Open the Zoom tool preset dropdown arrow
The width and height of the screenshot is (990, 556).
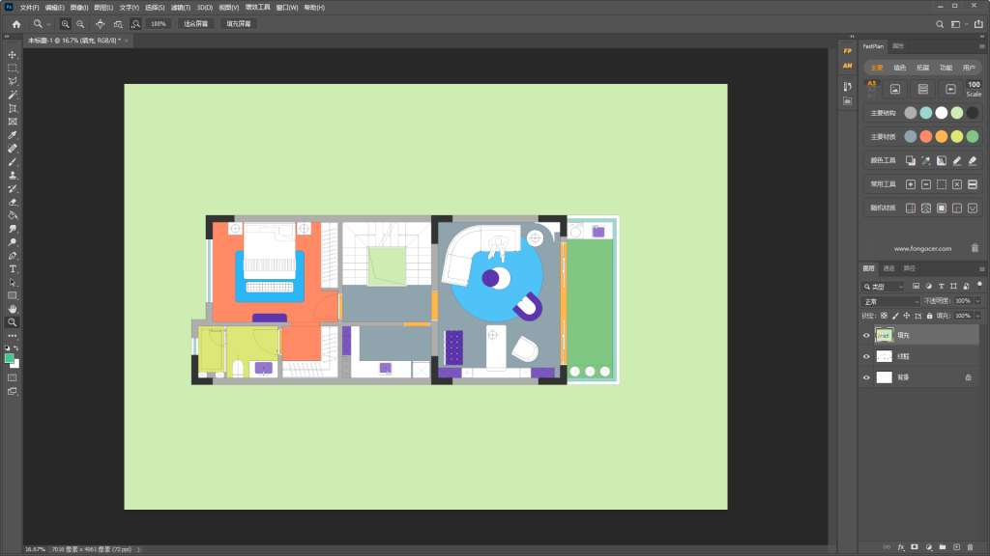pos(48,24)
